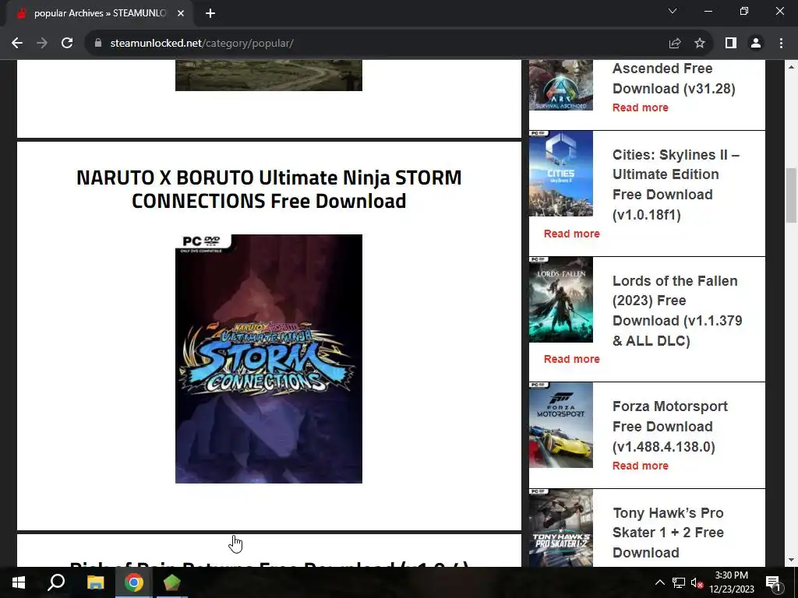Click the browser back arrow
Image resolution: width=798 pixels, height=598 pixels.
[17, 44]
